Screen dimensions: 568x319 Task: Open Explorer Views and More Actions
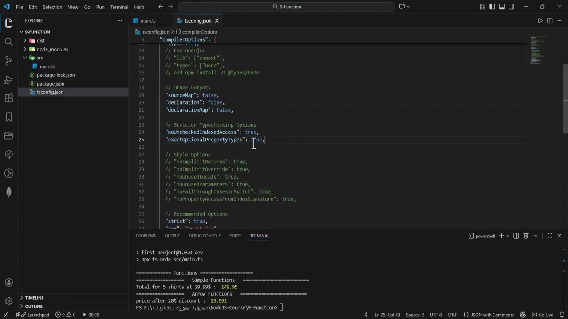pos(119,21)
